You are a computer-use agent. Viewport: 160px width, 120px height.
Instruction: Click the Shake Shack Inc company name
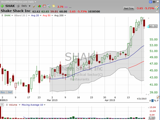coord(16,11)
